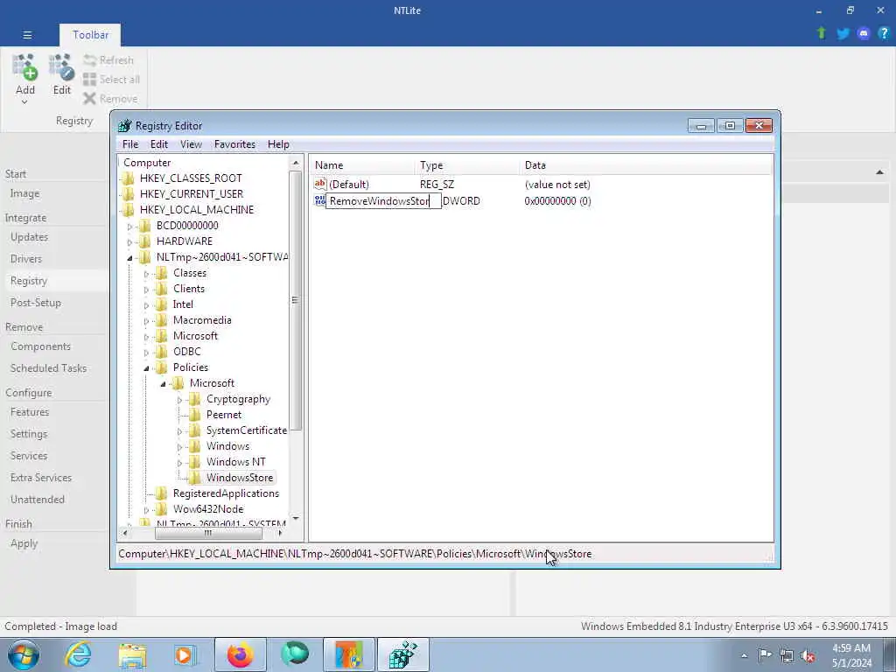Click the HKEY_CLASSES_ROOT folder icon

click(x=129, y=178)
